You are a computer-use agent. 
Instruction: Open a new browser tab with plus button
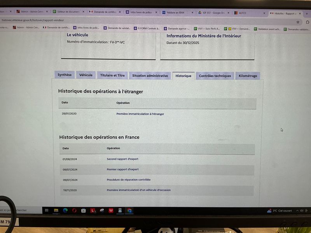tap(306, 14)
